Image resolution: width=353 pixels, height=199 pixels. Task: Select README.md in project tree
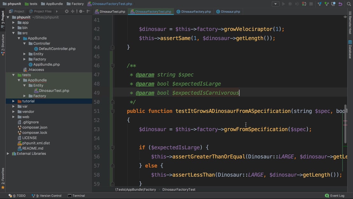tap(30, 148)
